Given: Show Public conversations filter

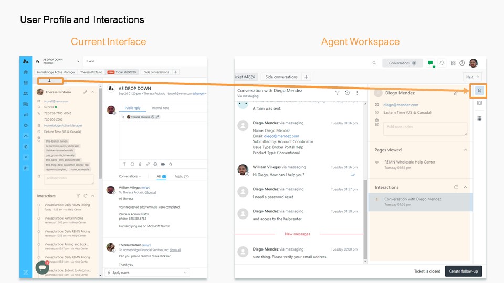Looking at the screenshot, I should (x=182, y=177).
